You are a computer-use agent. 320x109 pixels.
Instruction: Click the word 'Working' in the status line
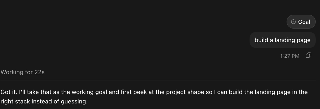[x=12, y=72]
